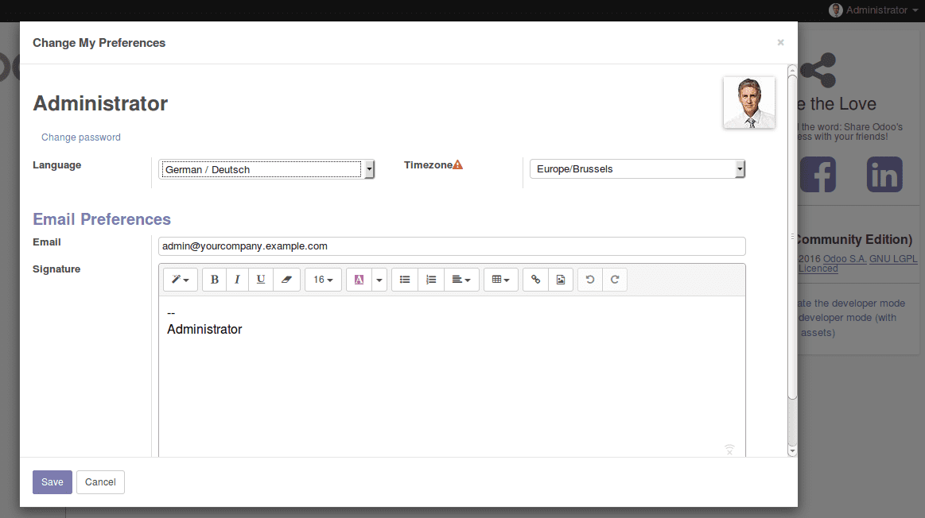Viewport: 925px width, 518px height.
Task: Toggle italic formatting in signature editor
Action: tap(237, 280)
